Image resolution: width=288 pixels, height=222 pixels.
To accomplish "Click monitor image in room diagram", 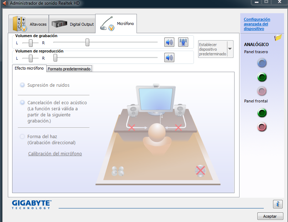I will pyautogui.click(x=156, y=99).
